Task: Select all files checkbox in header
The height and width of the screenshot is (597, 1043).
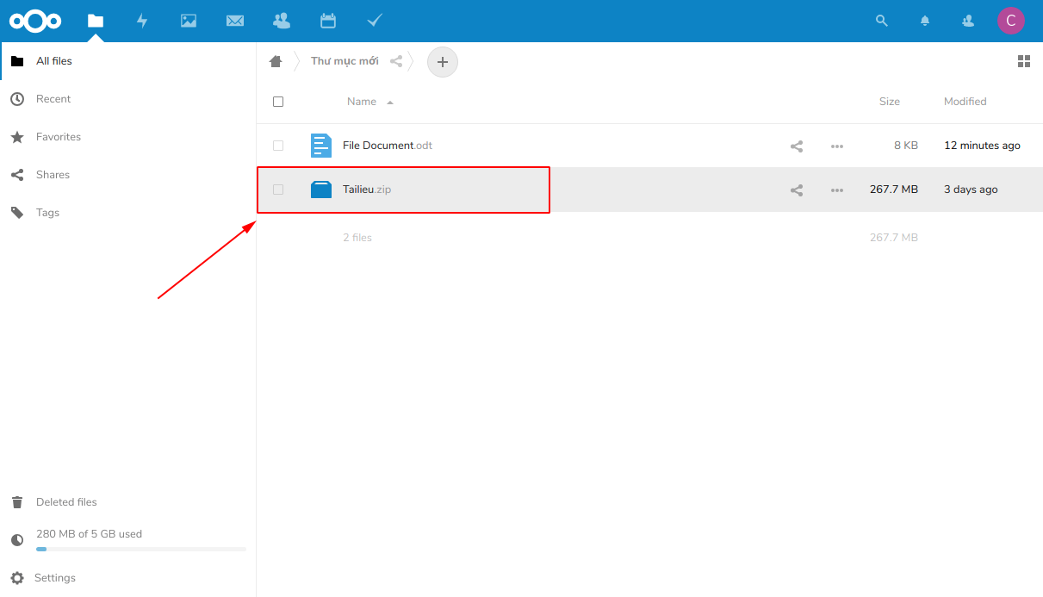Action: pyautogui.click(x=278, y=102)
